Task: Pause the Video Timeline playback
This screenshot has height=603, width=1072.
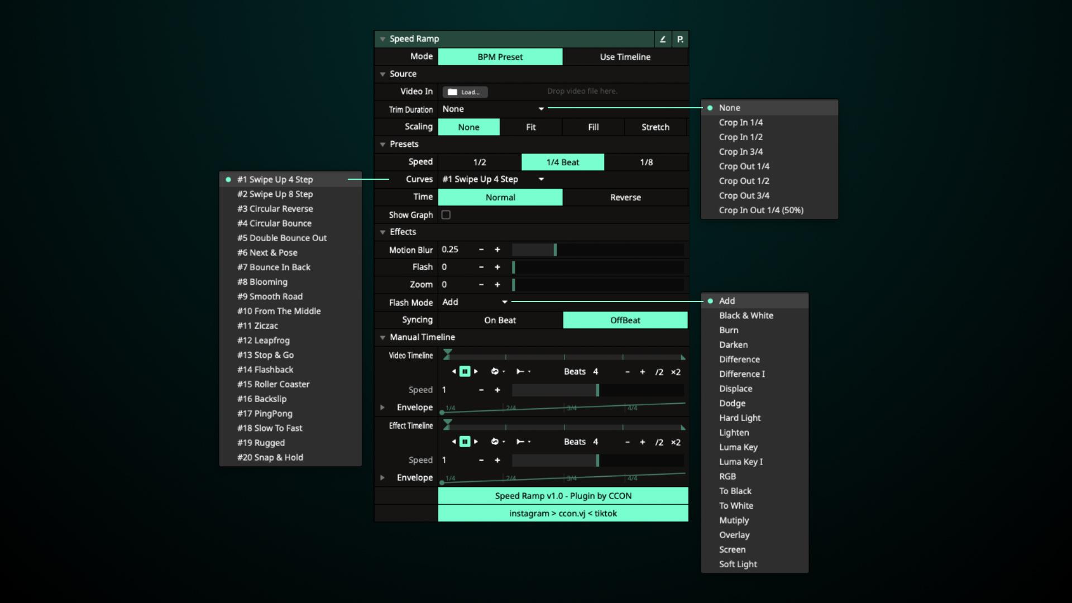Action: click(465, 372)
